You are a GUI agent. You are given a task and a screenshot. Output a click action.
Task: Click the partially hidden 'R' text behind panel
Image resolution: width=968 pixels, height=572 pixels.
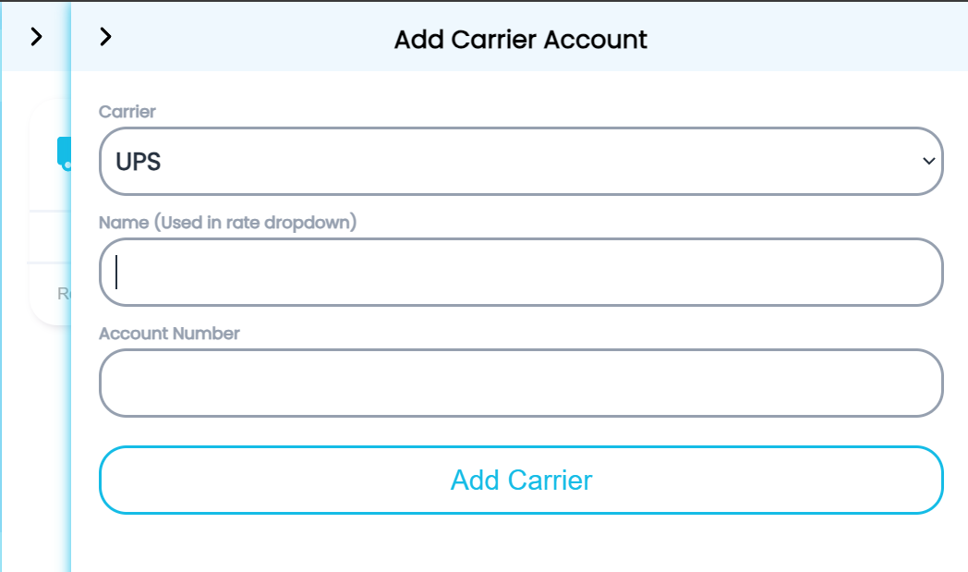click(x=63, y=294)
